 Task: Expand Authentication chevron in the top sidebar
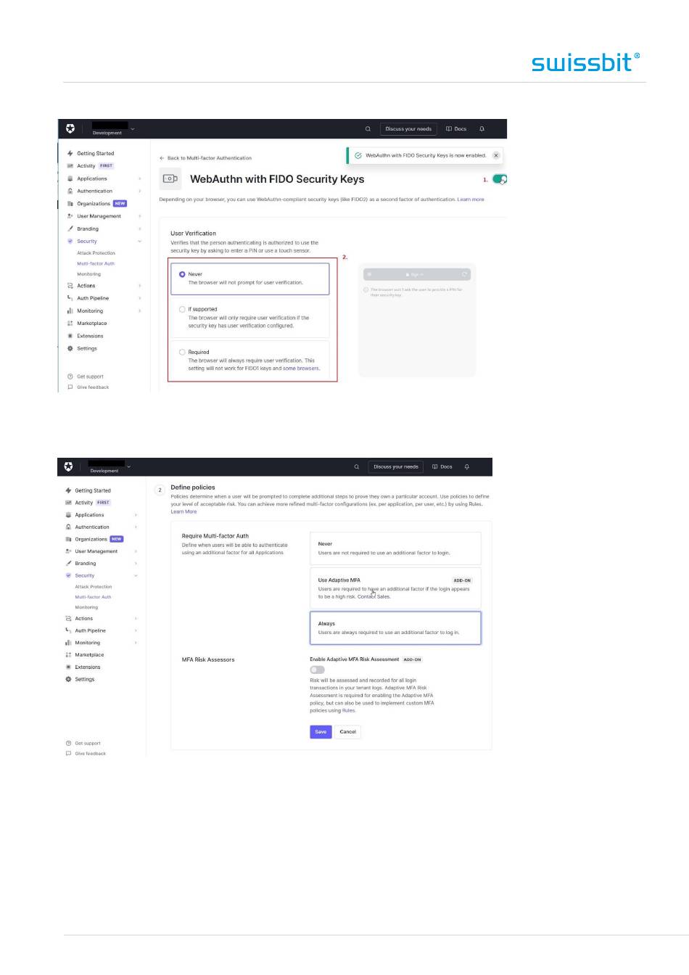[140, 191]
